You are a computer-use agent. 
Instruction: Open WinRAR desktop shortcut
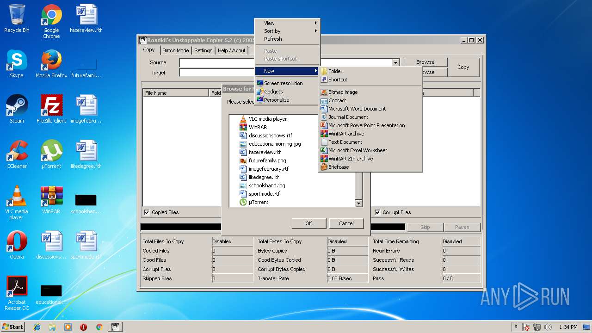pyautogui.click(x=51, y=200)
